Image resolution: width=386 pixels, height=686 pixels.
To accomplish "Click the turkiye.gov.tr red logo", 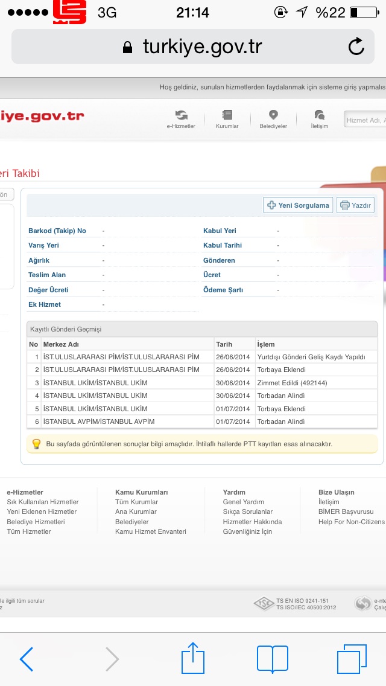I will pos(42,117).
